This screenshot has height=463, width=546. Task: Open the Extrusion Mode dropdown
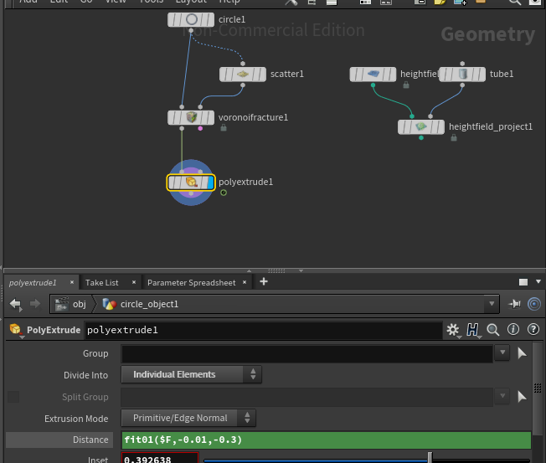[x=188, y=418]
